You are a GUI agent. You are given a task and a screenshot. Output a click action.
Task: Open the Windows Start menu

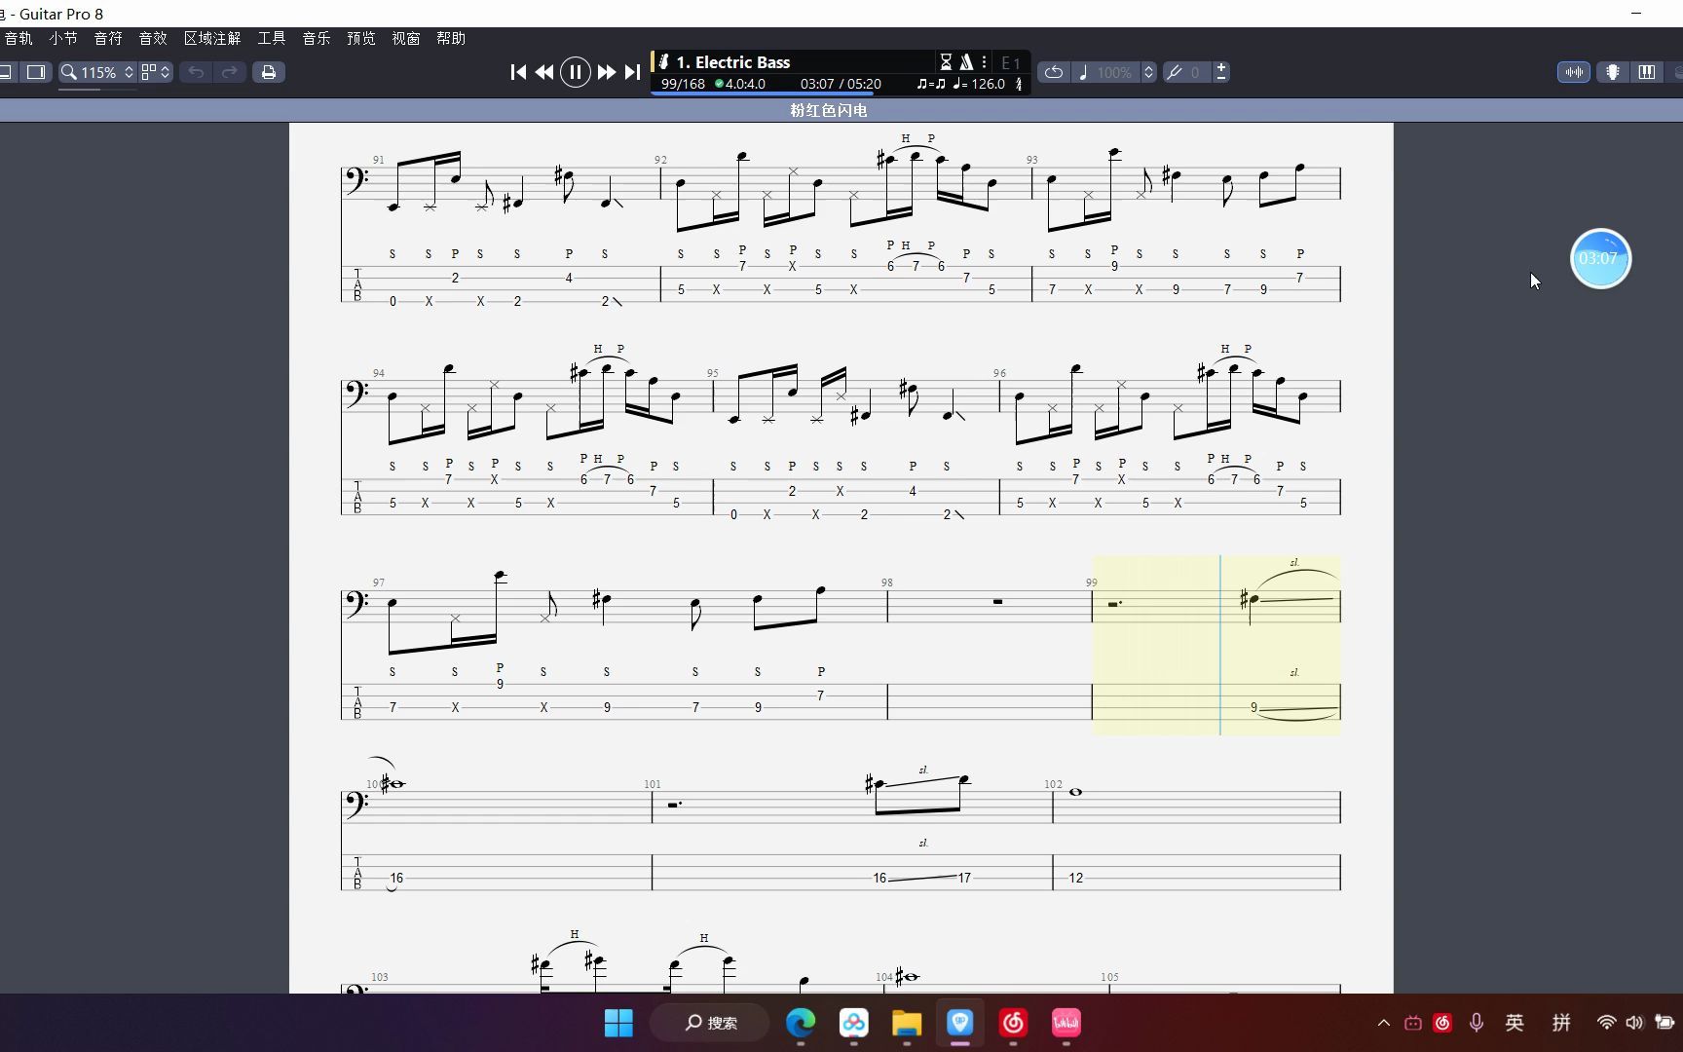click(x=618, y=1023)
